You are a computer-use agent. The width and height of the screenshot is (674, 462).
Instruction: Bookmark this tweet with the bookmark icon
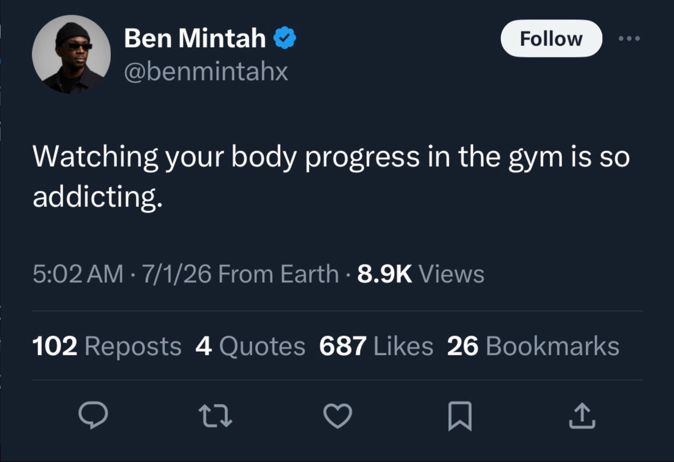[x=460, y=417]
